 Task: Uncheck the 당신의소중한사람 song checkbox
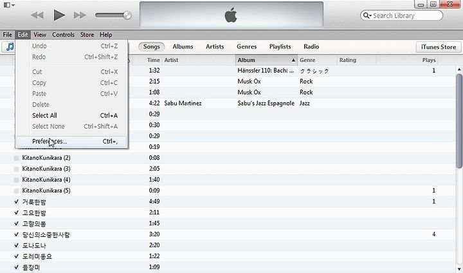click(x=16, y=234)
